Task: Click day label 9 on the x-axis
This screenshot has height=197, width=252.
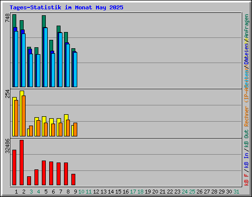Action: point(75,192)
